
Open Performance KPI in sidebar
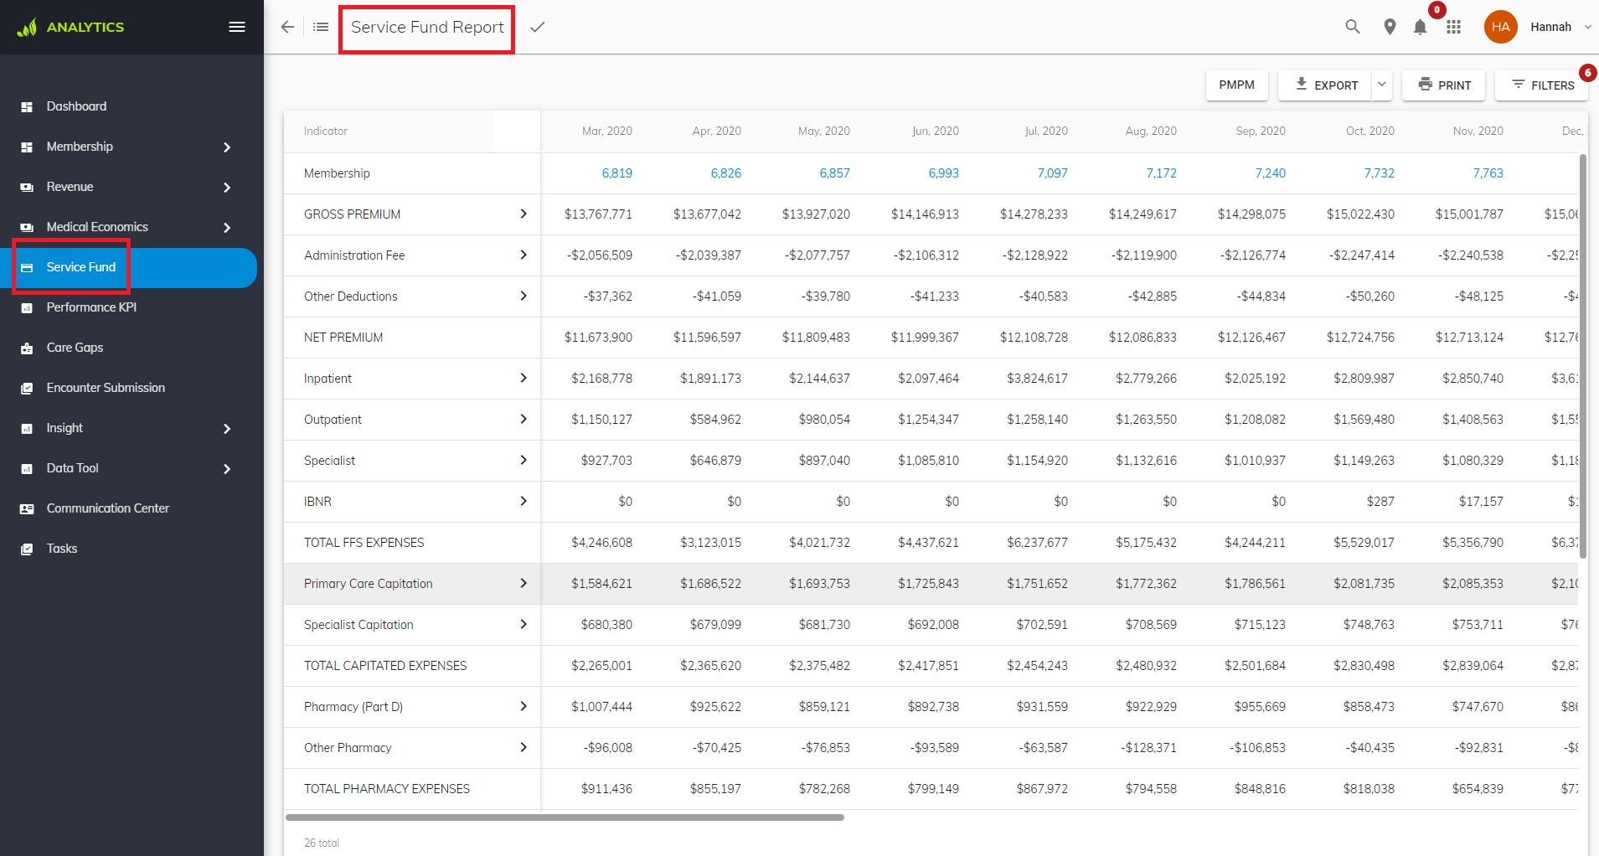tap(91, 307)
